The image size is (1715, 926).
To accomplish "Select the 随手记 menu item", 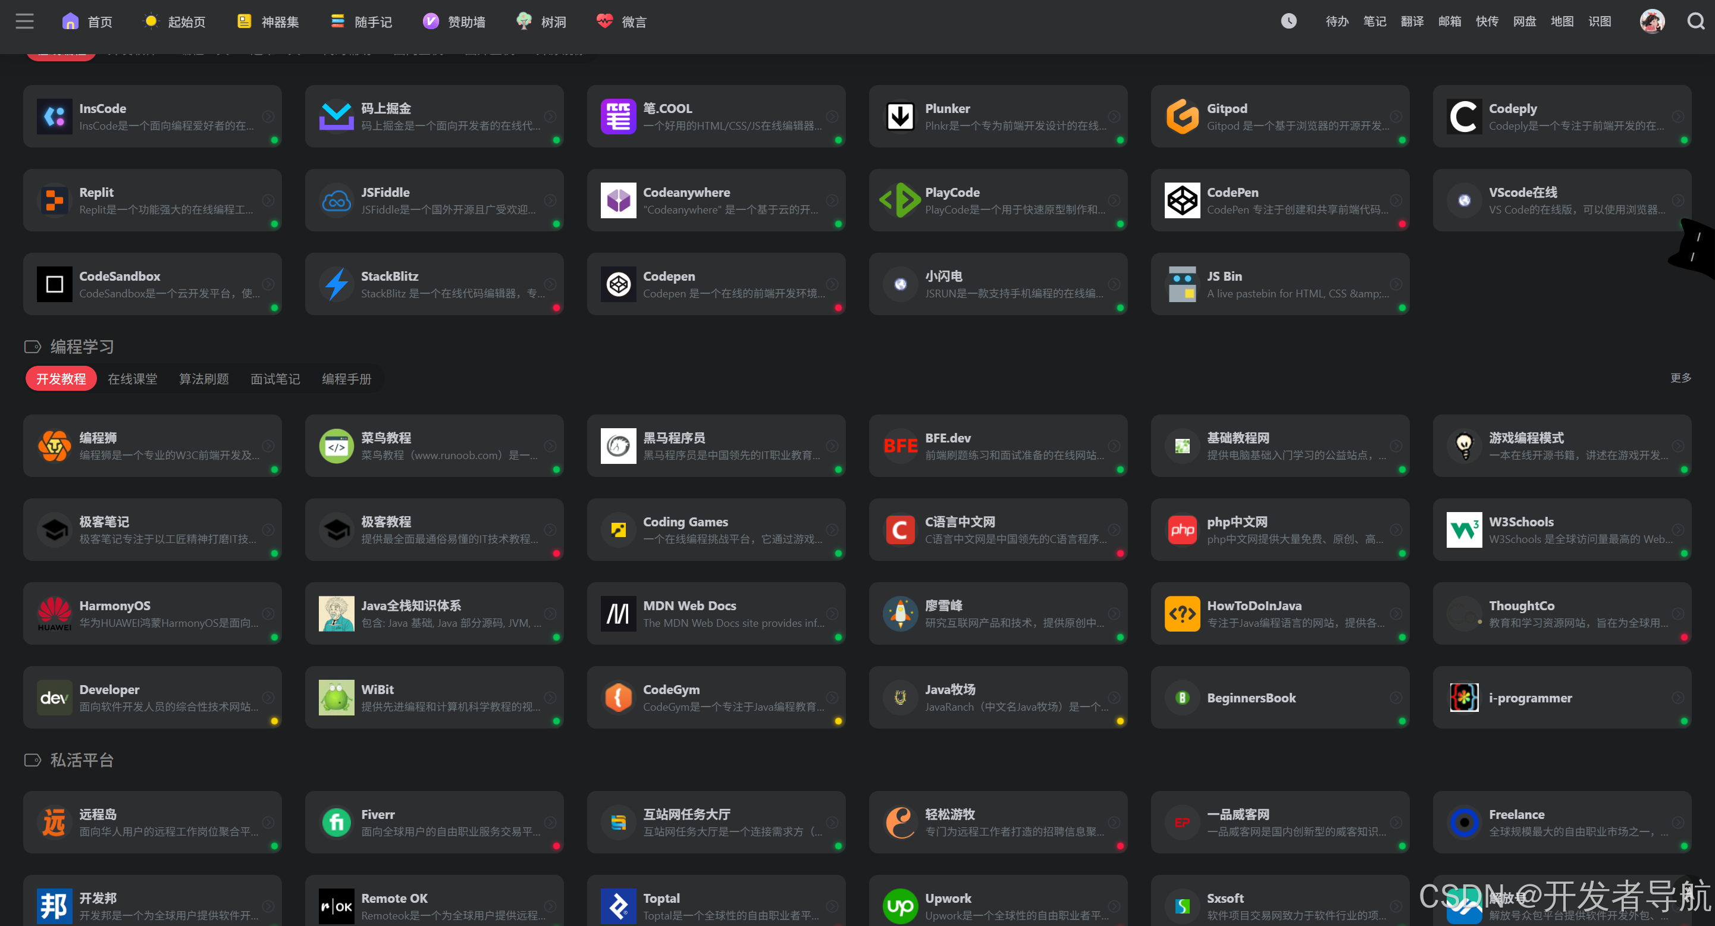I will tap(361, 22).
